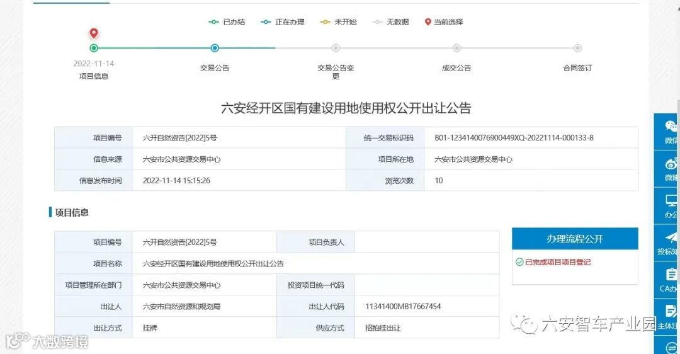
Task: Click the 信息来源 value 六安市公共资源交易中心
Action: click(182, 159)
